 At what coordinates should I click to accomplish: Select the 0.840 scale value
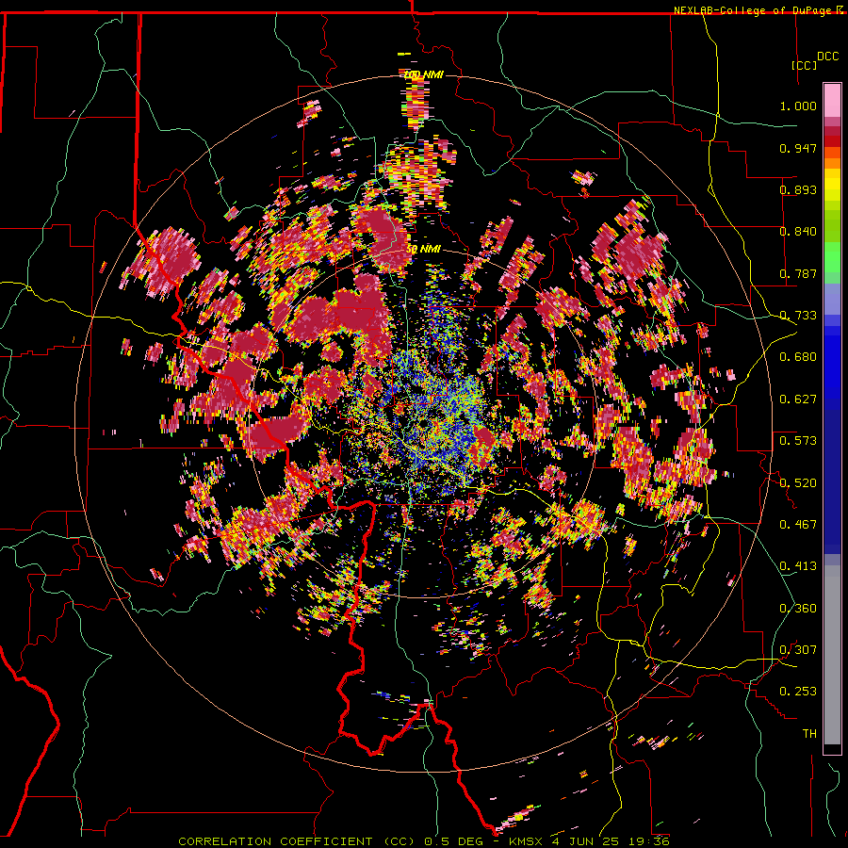coord(798,231)
